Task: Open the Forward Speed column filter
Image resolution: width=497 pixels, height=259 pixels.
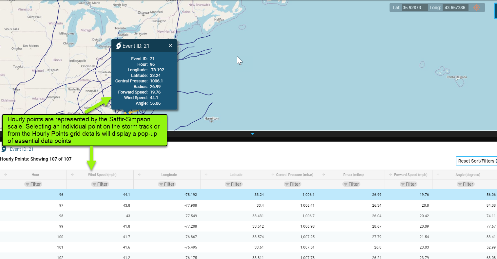Action: (408, 184)
